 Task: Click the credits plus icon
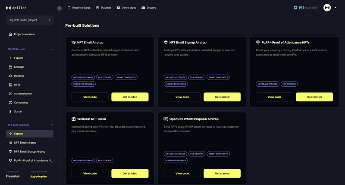coord(295,7)
